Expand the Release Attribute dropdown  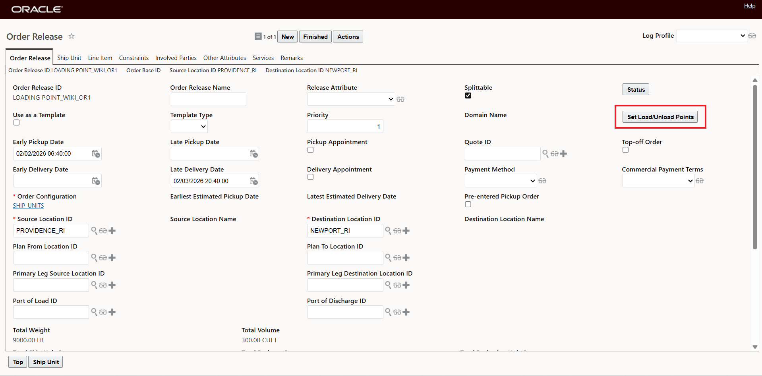pyautogui.click(x=351, y=99)
